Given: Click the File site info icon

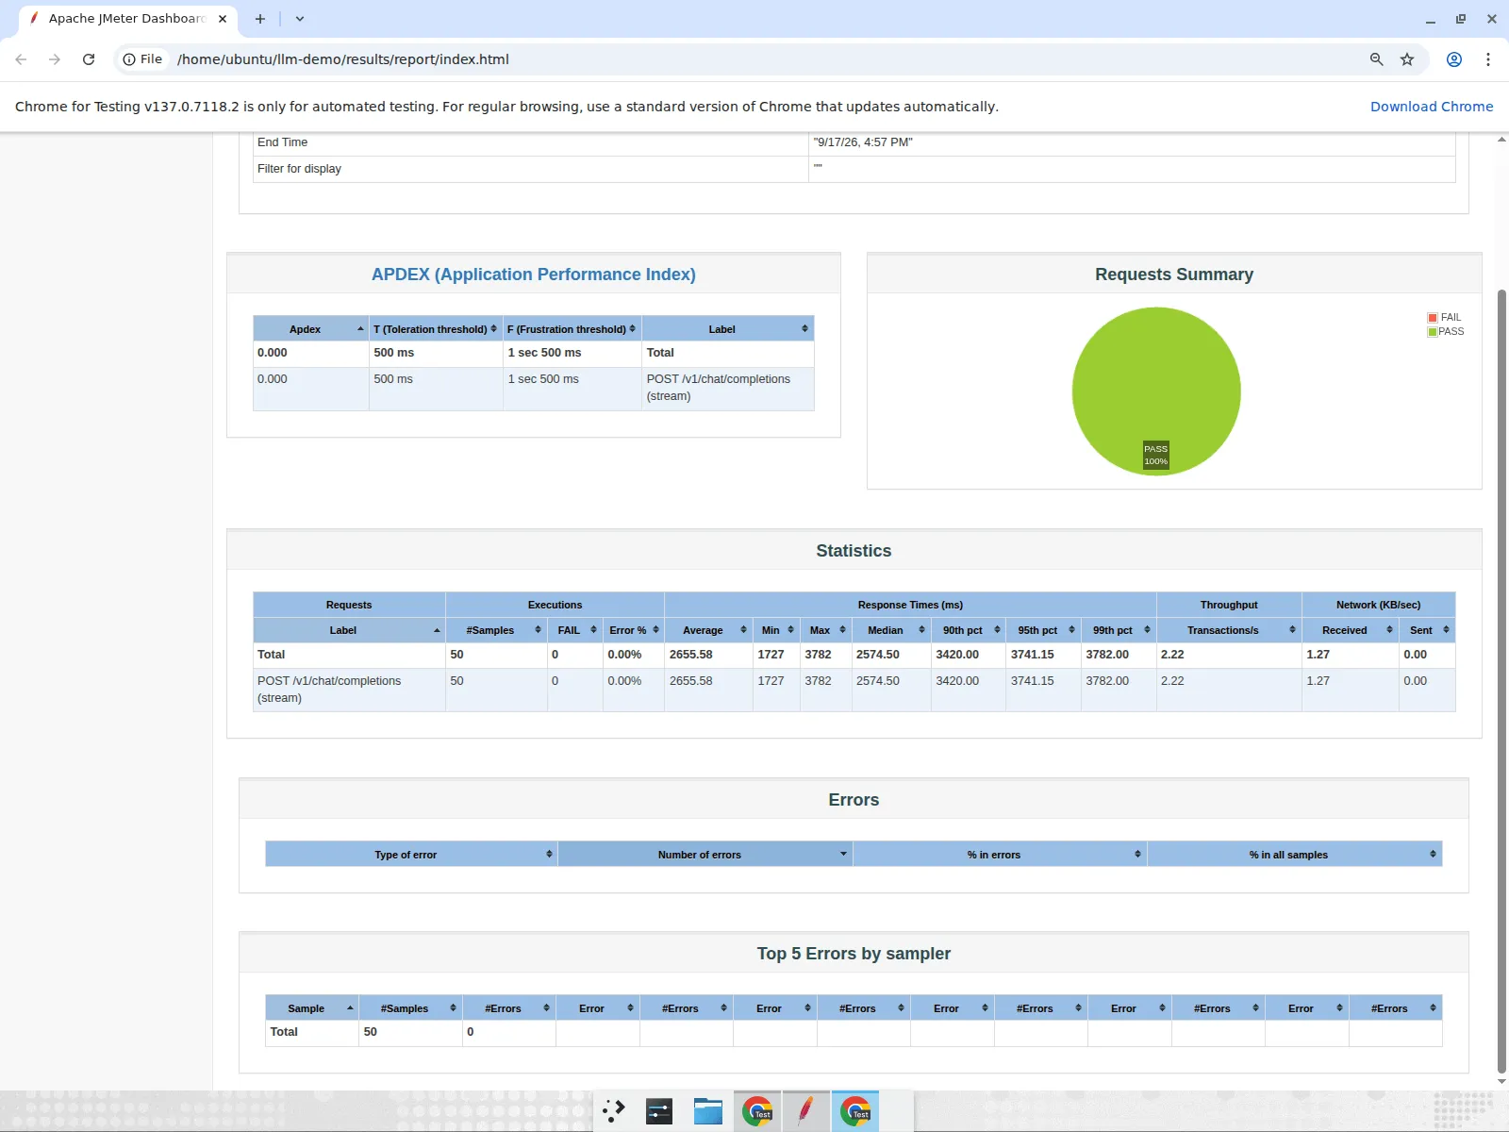Looking at the screenshot, I should coord(142,59).
